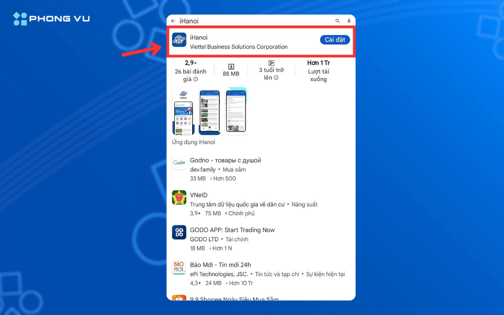This screenshot has height=315, width=504.
Task: Tap the download size indicator icon
Action: point(231,66)
